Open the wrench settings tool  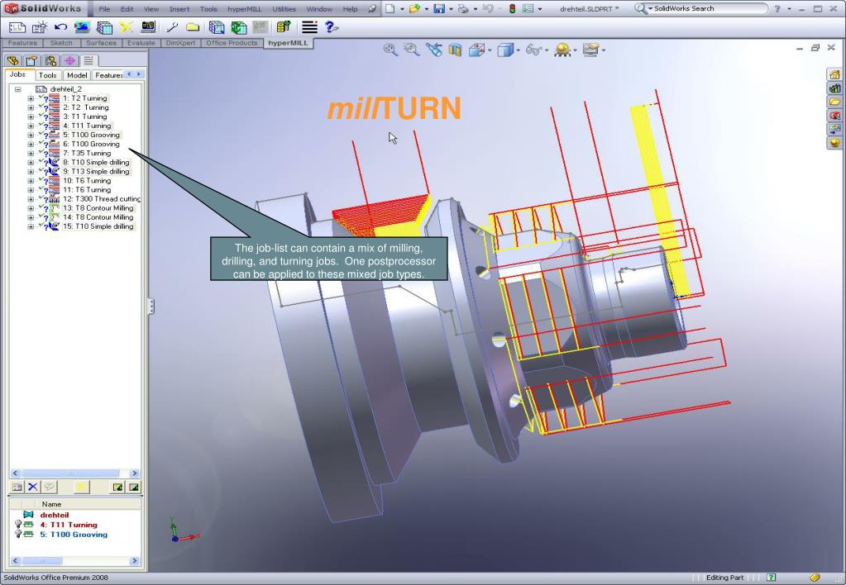click(171, 27)
